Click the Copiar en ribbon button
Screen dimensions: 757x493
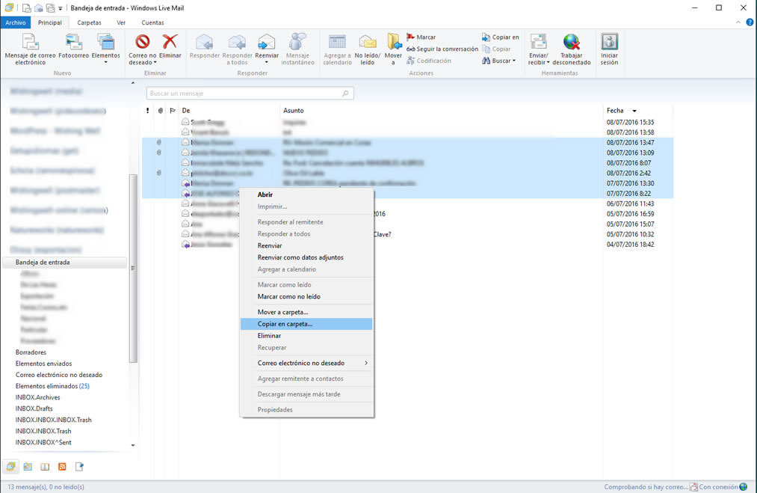pyautogui.click(x=500, y=37)
